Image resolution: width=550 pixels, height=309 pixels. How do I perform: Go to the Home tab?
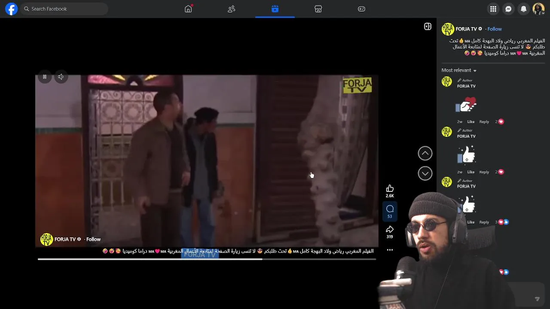pos(188,9)
